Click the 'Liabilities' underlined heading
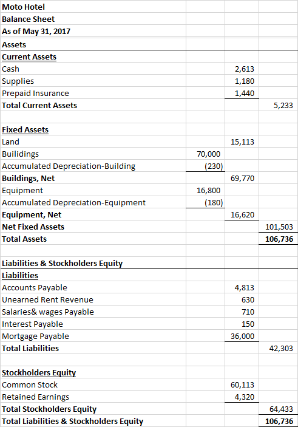 tap(20, 276)
